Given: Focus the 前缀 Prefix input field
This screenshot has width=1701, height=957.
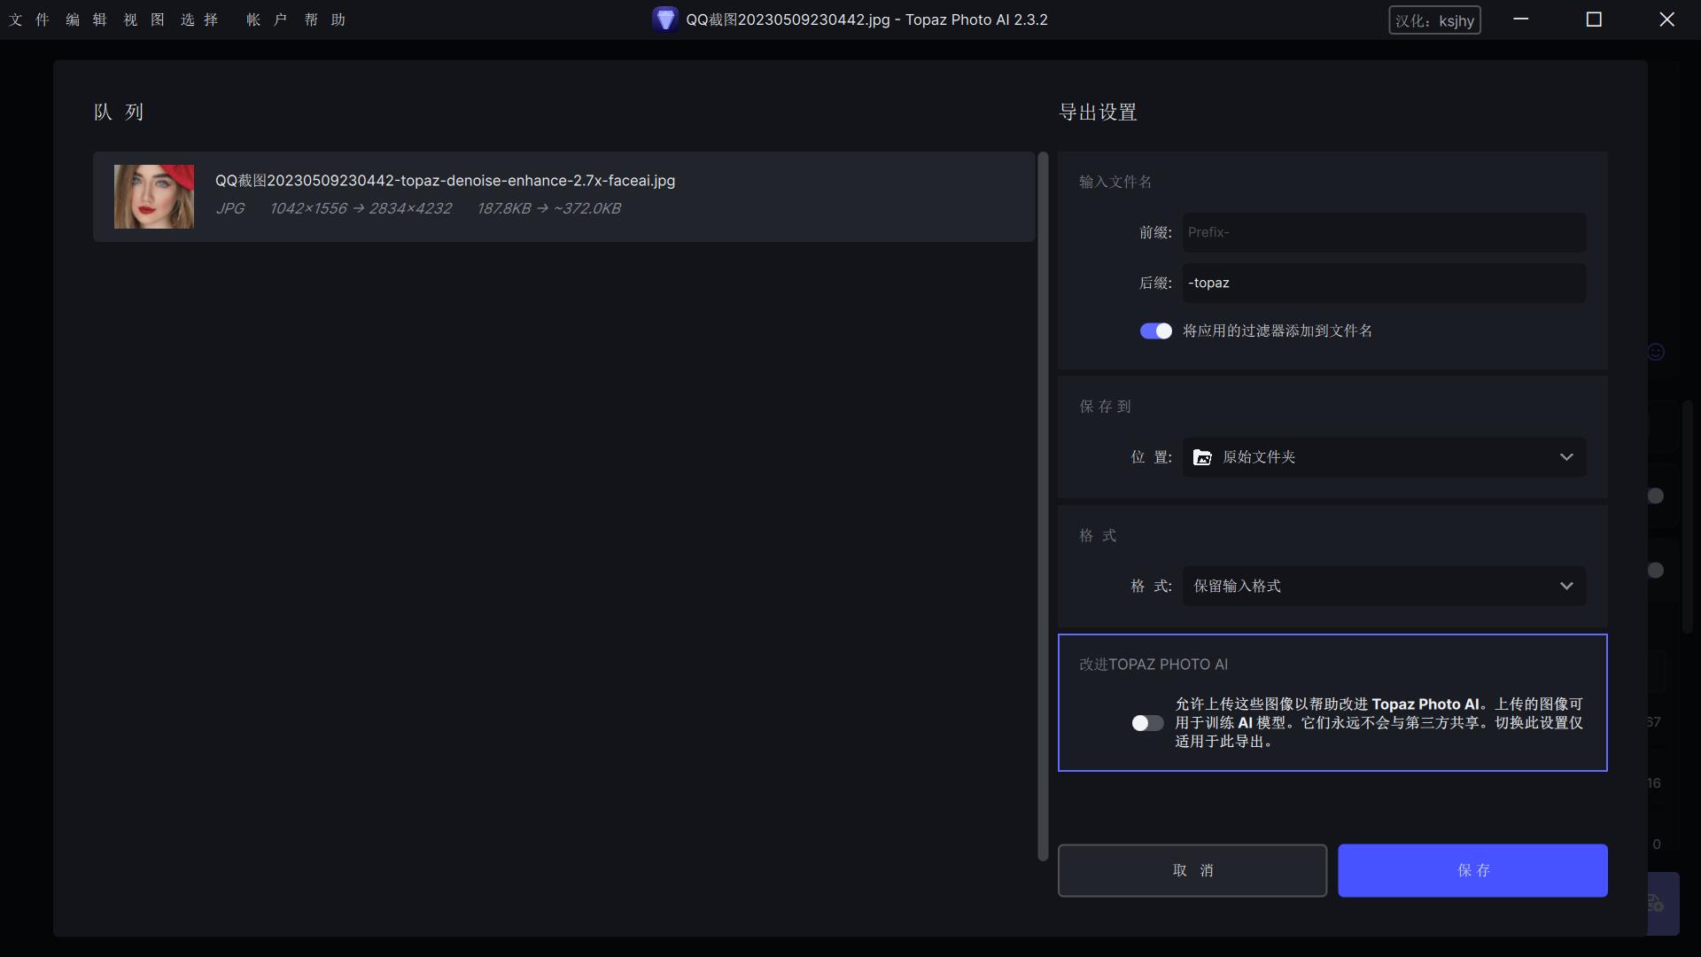Looking at the screenshot, I should point(1384,232).
